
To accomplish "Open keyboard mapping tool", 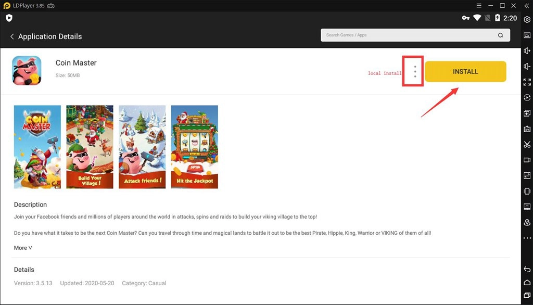I will tap(527, 35).
